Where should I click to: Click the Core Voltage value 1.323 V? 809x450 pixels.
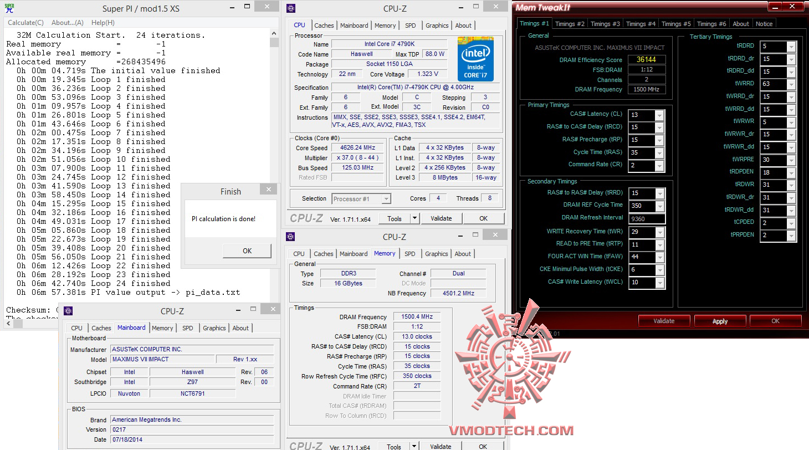[427, 74]
